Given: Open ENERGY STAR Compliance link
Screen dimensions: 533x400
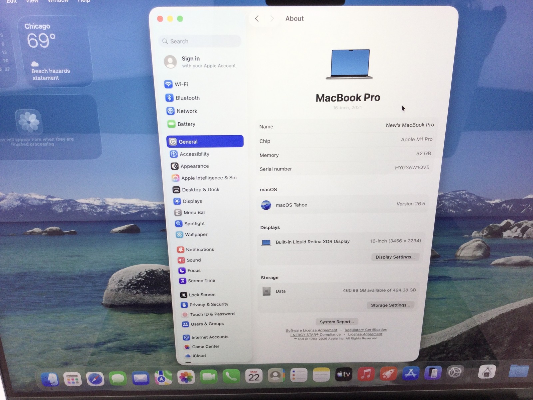Looking at the screenshot, I should click(x=315, y=335).
